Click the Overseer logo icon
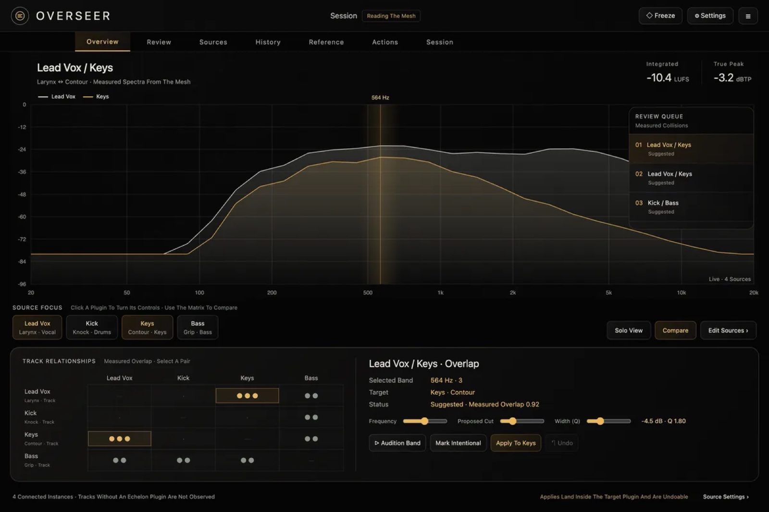 click(20, 16)
